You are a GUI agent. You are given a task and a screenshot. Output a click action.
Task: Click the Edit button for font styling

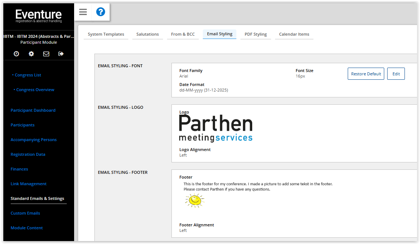point(396,74)
